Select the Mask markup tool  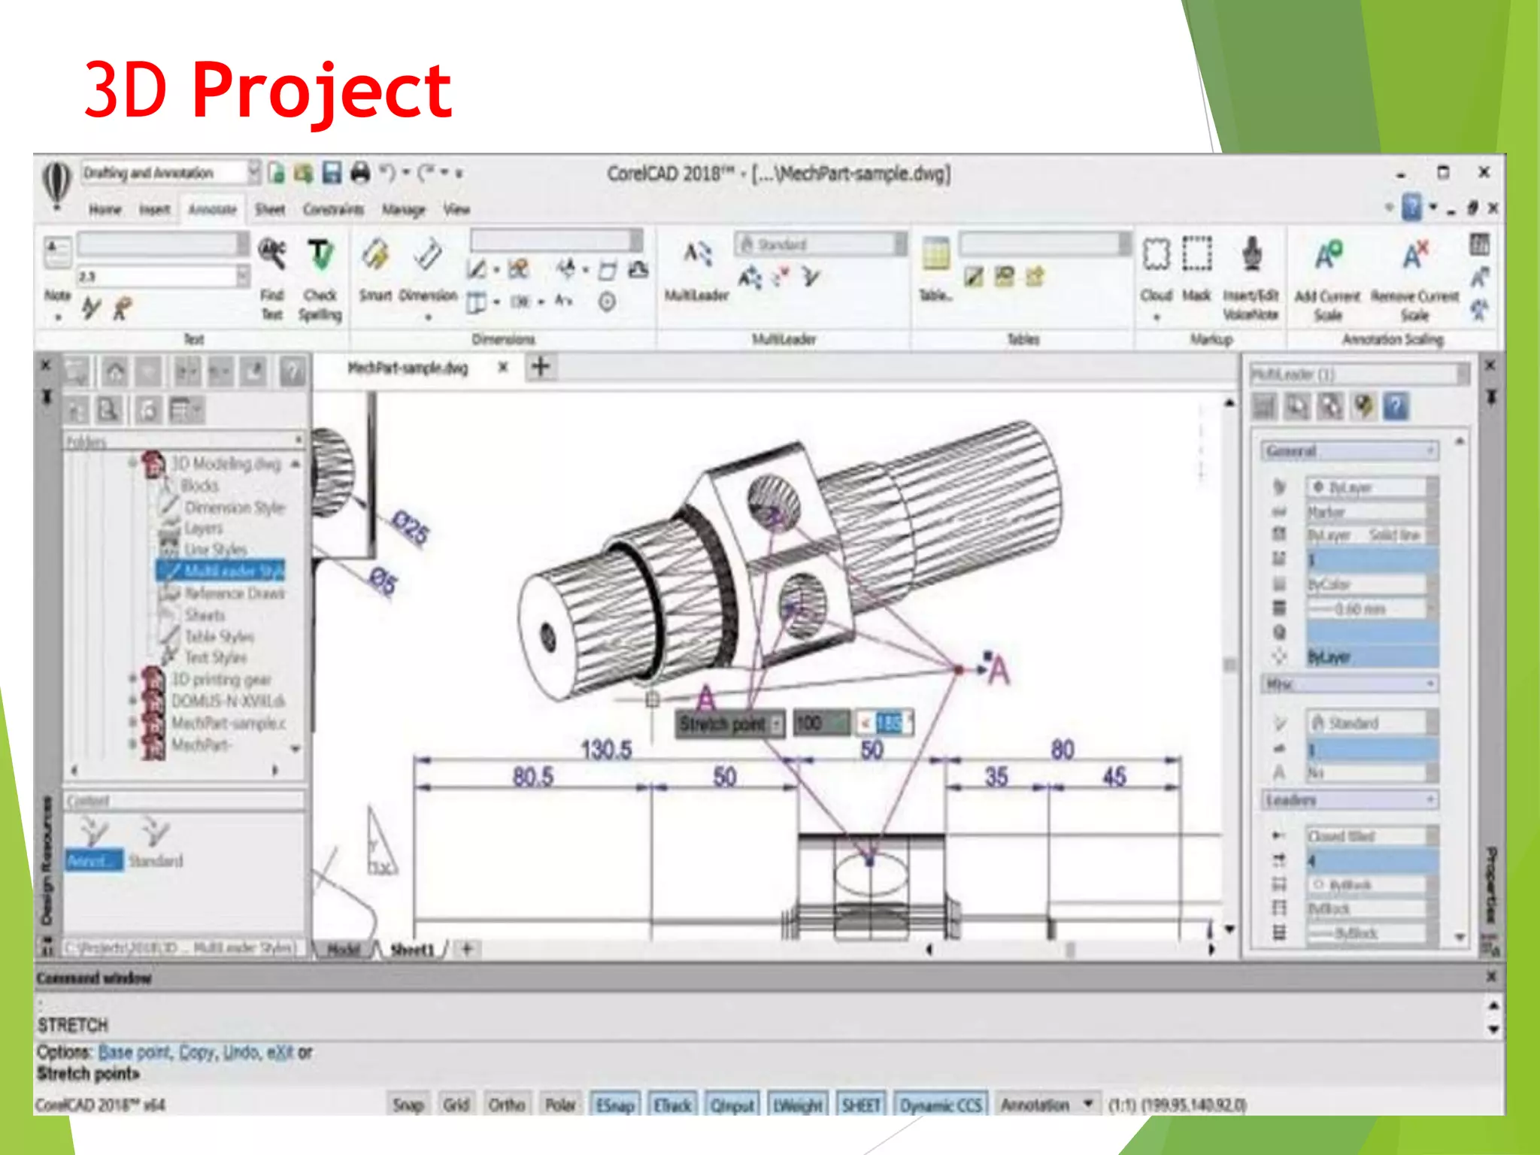(1196, 254)
